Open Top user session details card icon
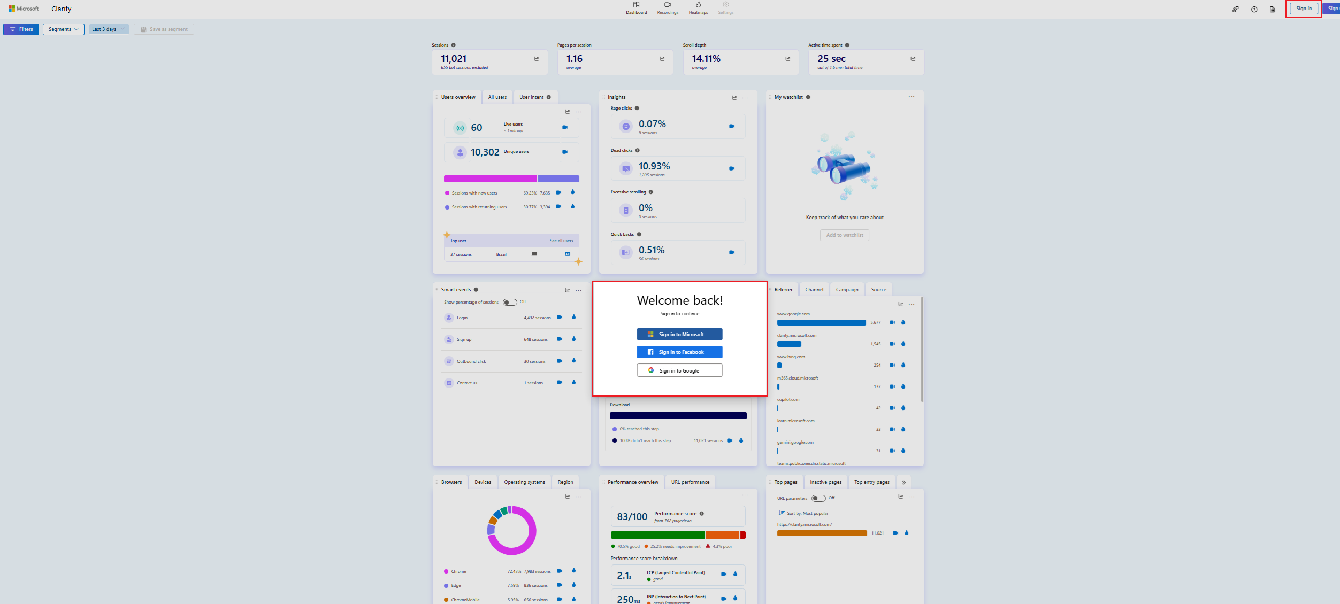 pyautogui.click(x=568, y=254)
